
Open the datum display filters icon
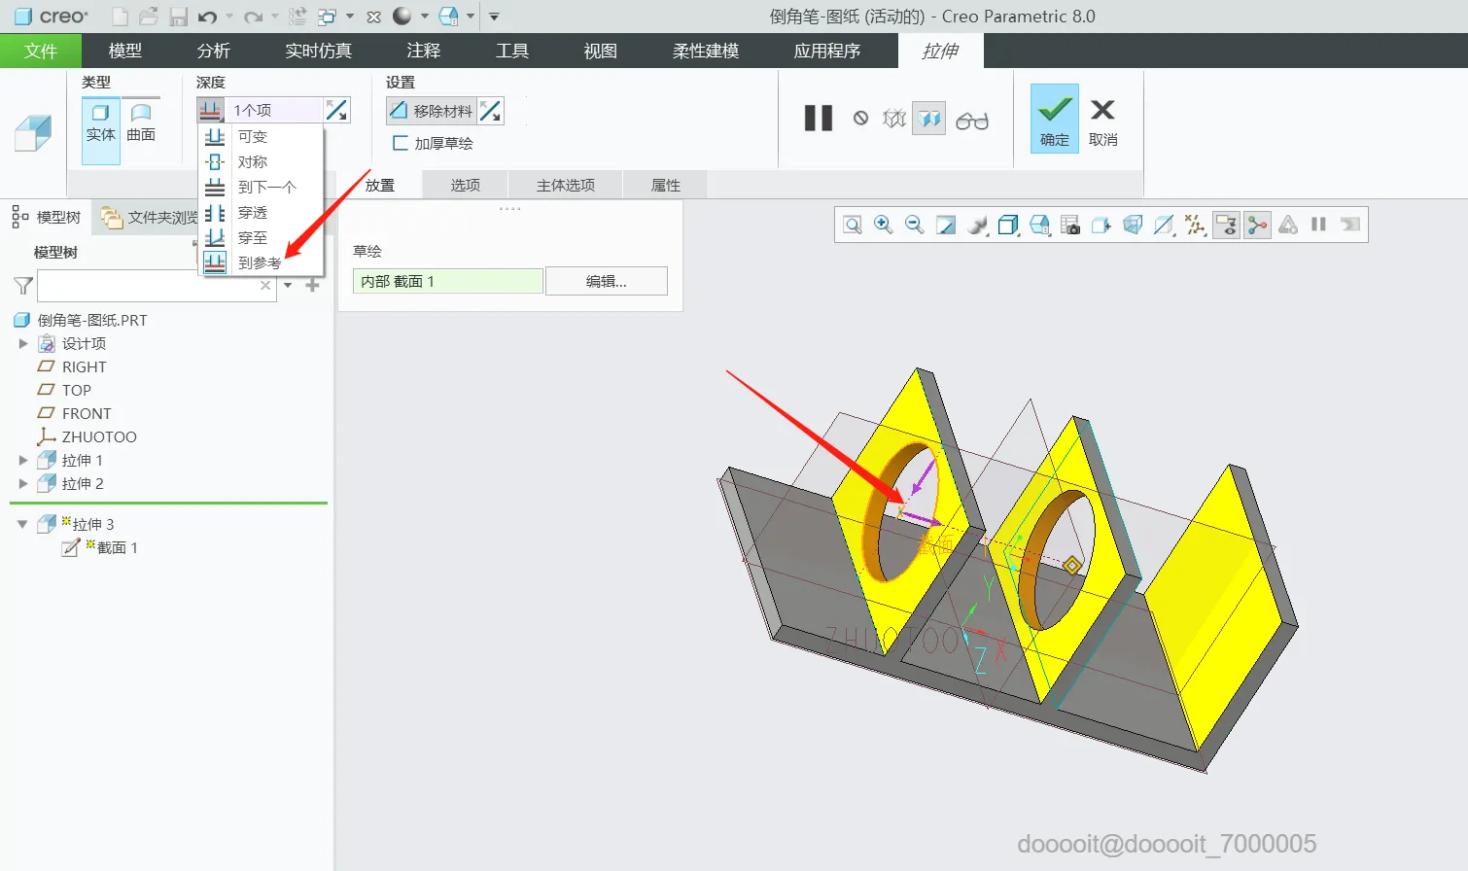tap(1195, 226)
